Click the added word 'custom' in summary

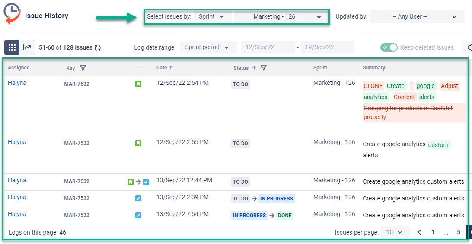[x=438, y=145]
